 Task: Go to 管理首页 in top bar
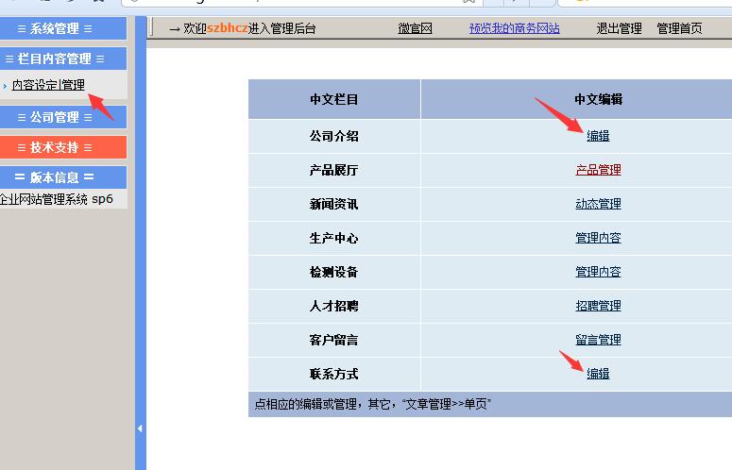(679, 28)
